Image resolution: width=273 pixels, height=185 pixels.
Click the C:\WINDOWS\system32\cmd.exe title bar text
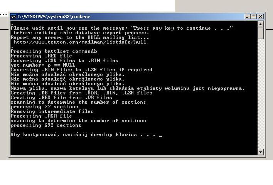coord(54,17)
